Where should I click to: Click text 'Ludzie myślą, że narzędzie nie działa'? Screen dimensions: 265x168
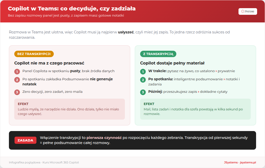47,109
